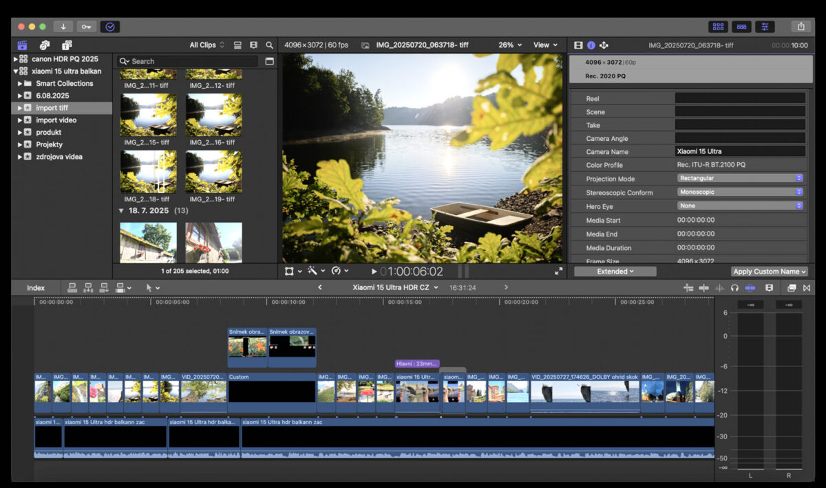The height and width of the screenshot is (488, 826).
Task: Open the viewer zoom 26% dropdown
Action: [x=510, y=45]
